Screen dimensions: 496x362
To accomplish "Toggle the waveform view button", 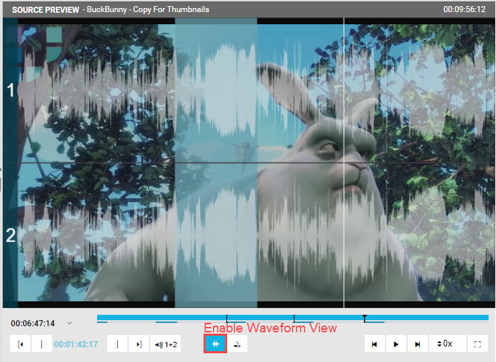I will click(216, 344).
